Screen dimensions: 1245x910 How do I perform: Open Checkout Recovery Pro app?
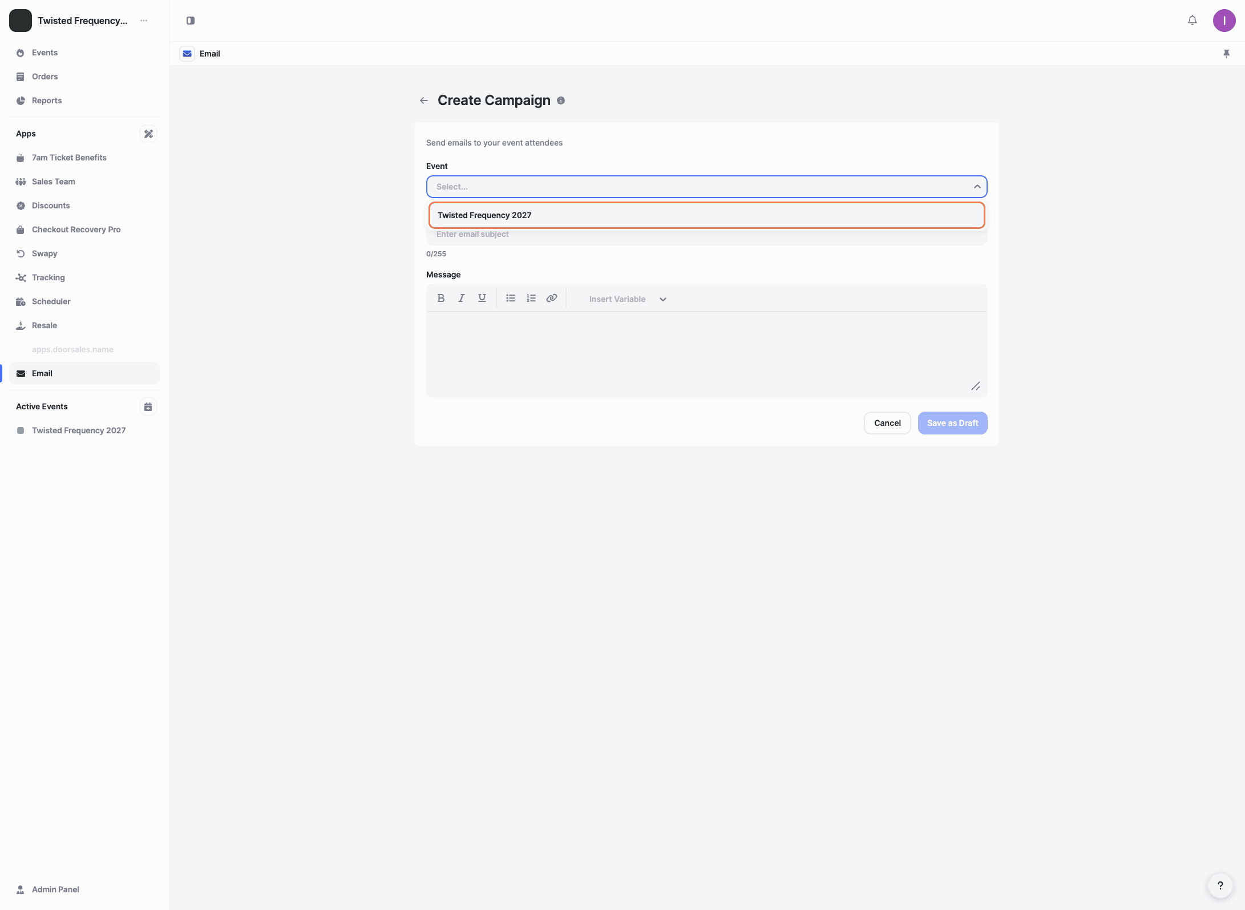pyautogui.click(x=76, y=229)
